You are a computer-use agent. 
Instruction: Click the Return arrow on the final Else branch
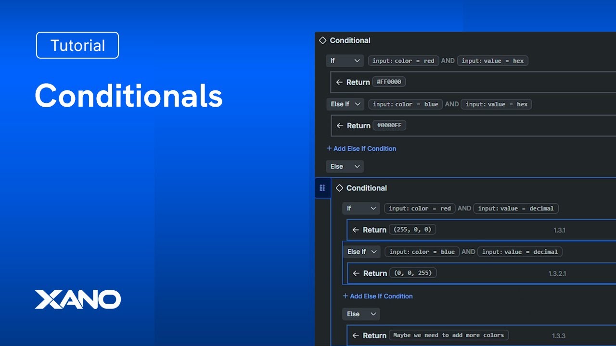coord(356,335)
